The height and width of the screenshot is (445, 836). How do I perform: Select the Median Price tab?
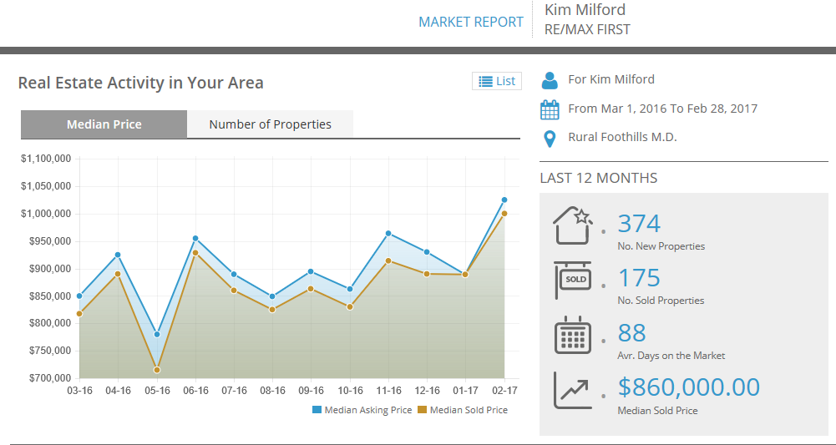click(104, 124)
